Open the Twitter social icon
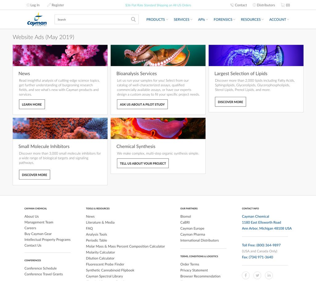Viewport: 316px width, 281px height. pyautogui.click(x=257, y=275)
